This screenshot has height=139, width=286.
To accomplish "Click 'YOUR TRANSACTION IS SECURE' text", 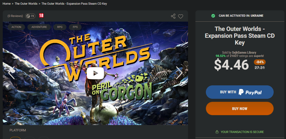I will tap(242, 132).
